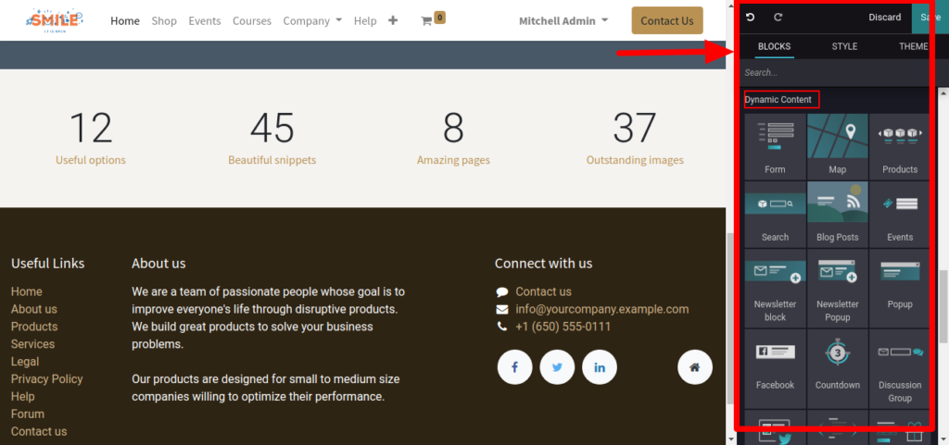
Task: Open the shopping cart icon
Action: click(427, 20)
